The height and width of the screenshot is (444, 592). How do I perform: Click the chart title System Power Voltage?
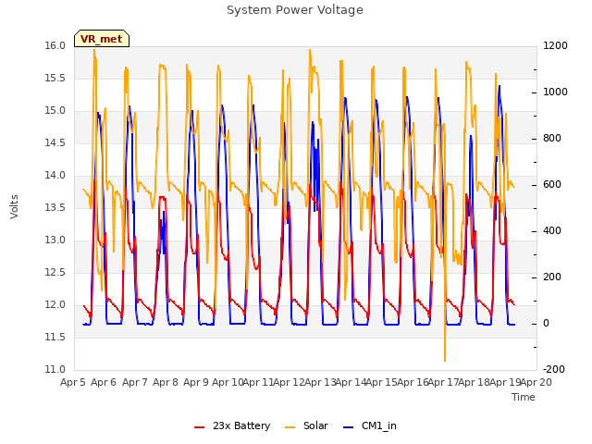point(295,10)
